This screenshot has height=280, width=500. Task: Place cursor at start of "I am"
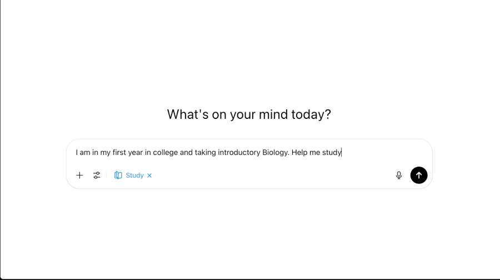pyautogui.click(x=77, y=152)
